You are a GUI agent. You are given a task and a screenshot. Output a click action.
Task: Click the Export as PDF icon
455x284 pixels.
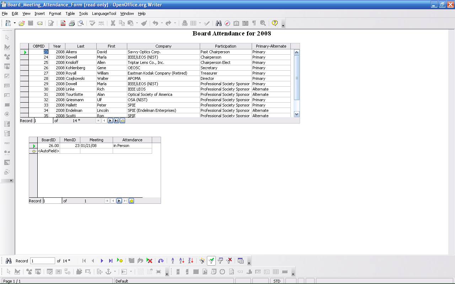tap(63, 23)
